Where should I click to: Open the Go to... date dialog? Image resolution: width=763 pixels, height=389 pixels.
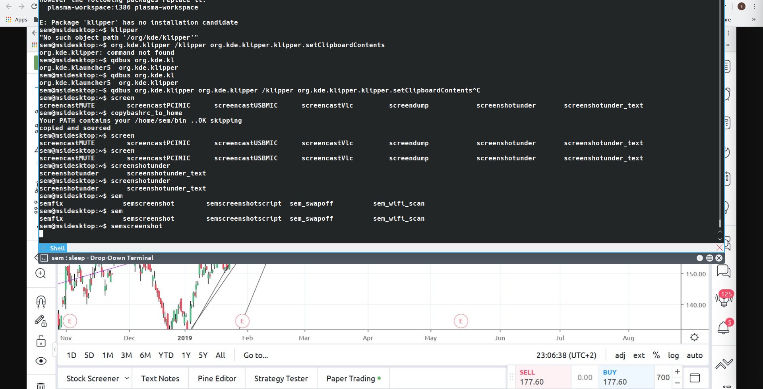[256, 355]
